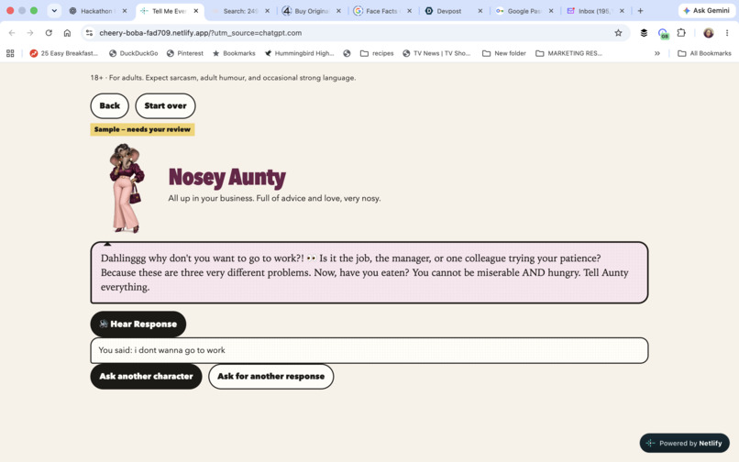Click Start over button
This screenshot has height=462, width=739.
coord(165,105)
